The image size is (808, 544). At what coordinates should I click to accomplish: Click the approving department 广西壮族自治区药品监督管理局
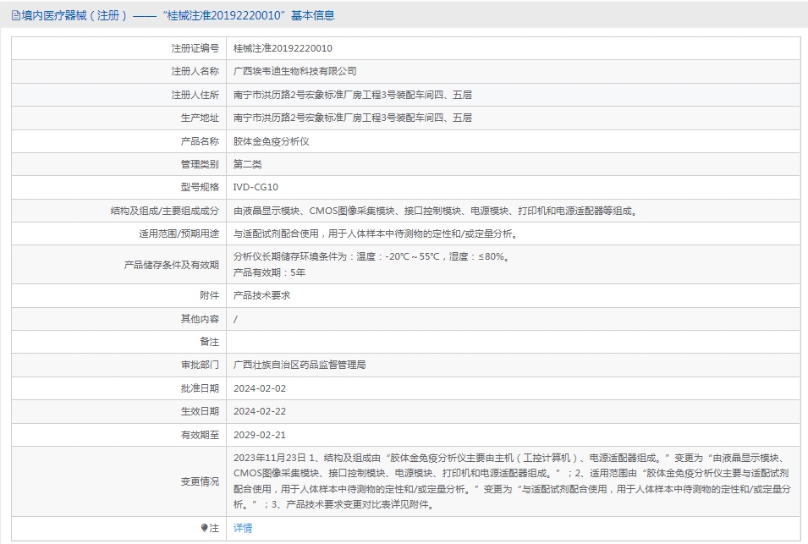click(300, 365)
